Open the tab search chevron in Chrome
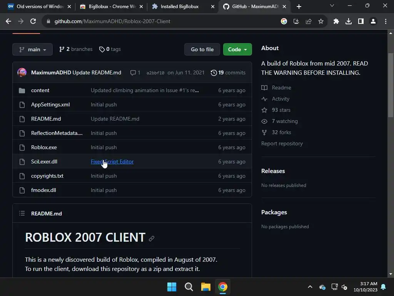The height and width of the screenshot is (296, 394). coord(332,5)
